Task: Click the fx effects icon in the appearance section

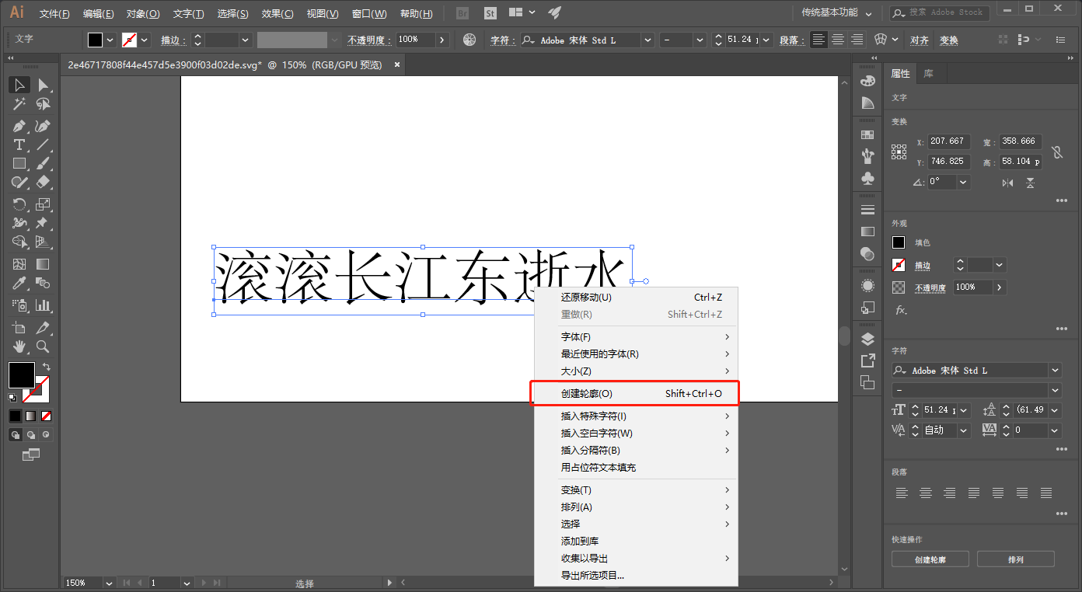Action: pos(901,310)
